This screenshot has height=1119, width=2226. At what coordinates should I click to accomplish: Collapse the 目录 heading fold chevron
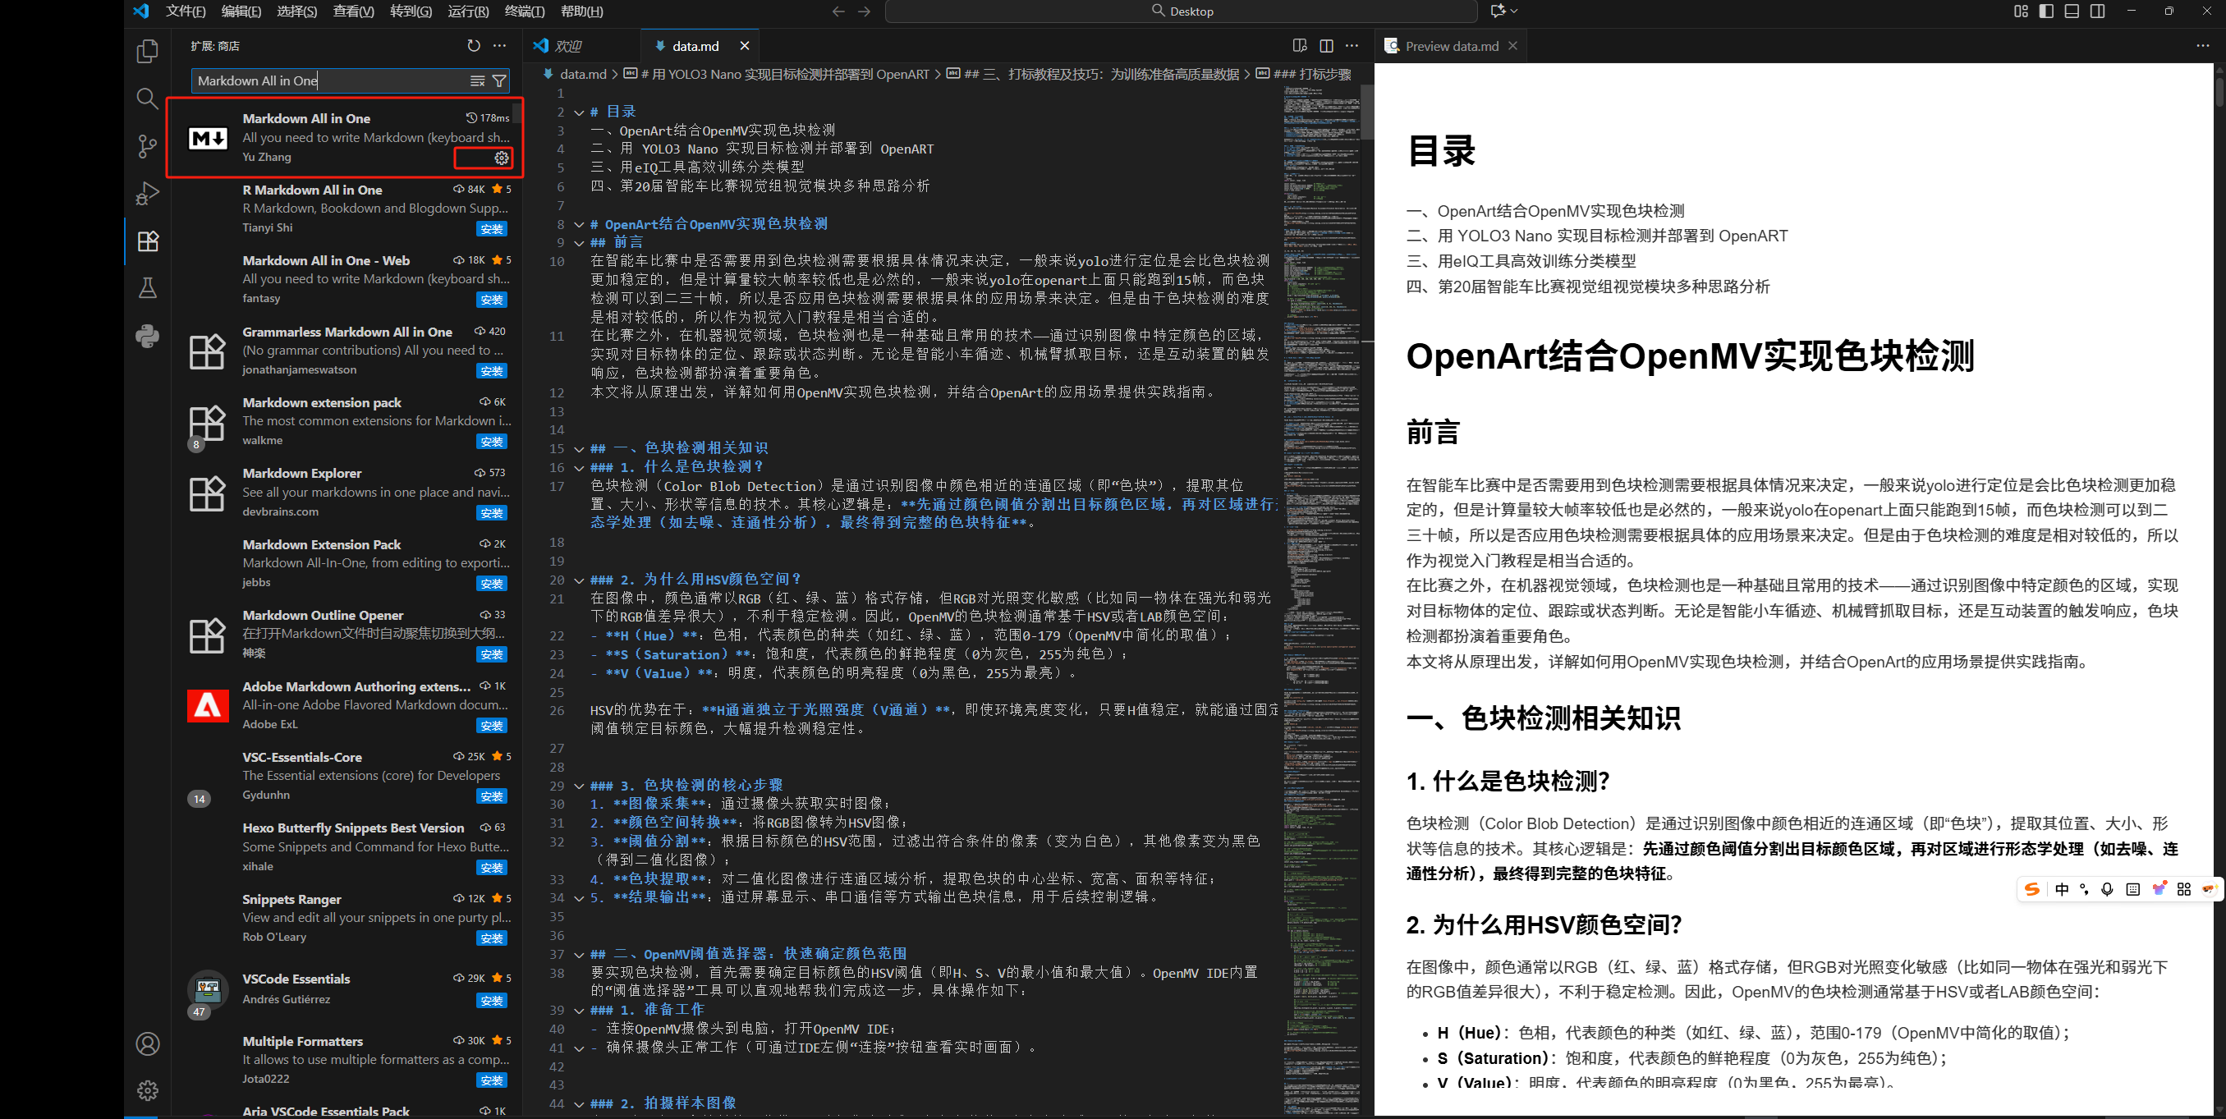tap(579, 112)
